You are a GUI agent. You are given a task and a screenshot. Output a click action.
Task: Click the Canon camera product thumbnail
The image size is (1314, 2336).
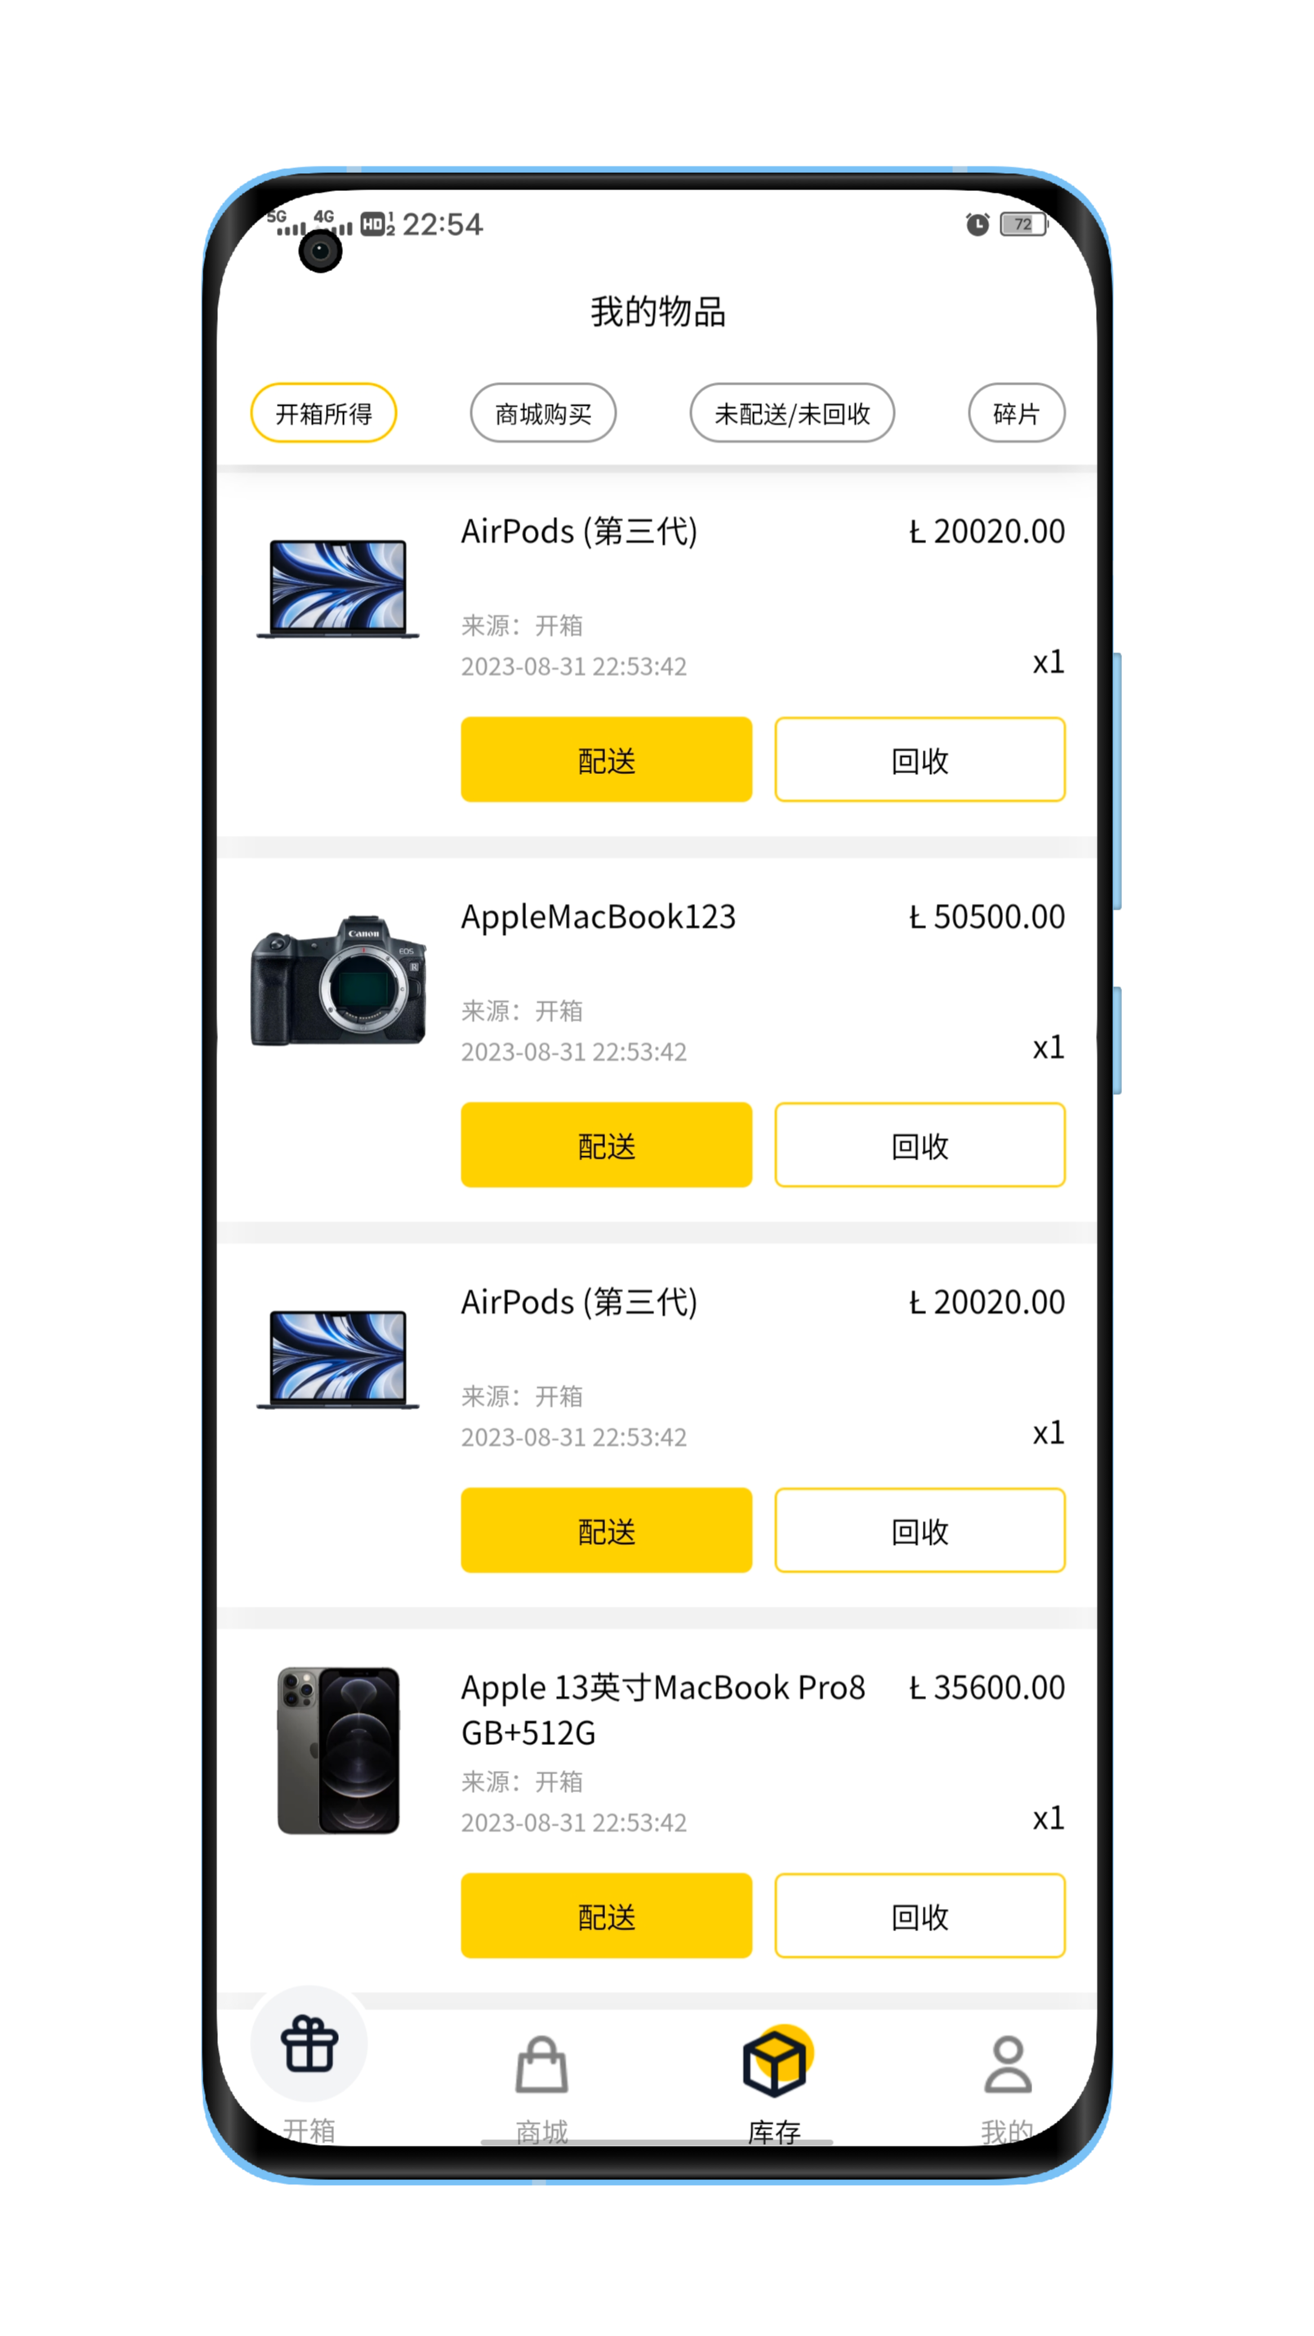point(338,981)
